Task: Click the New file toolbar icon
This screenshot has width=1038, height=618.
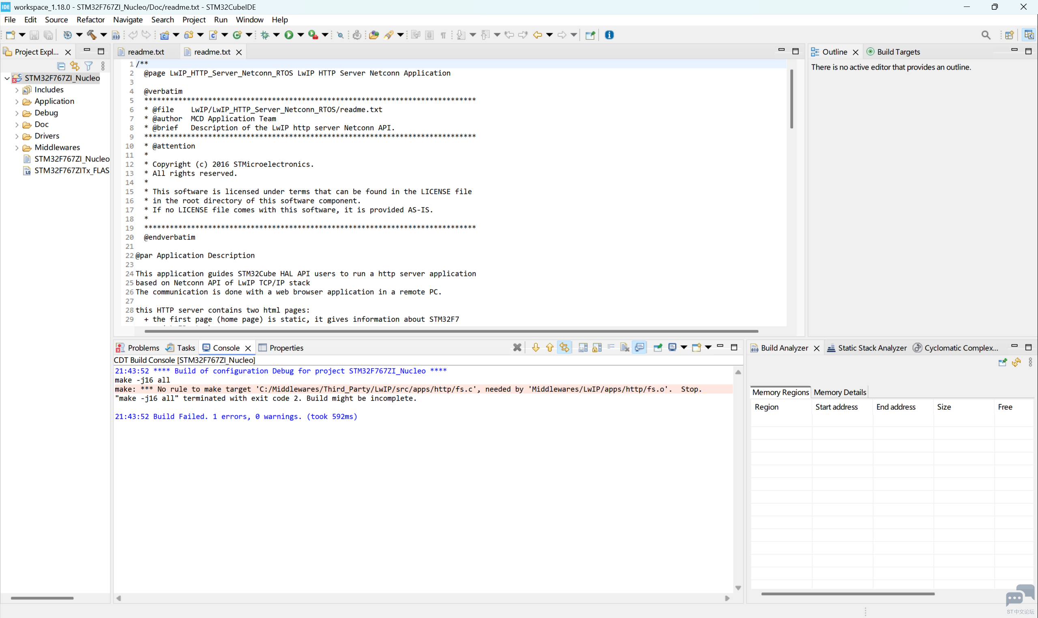Action: (x=11, y=35)
